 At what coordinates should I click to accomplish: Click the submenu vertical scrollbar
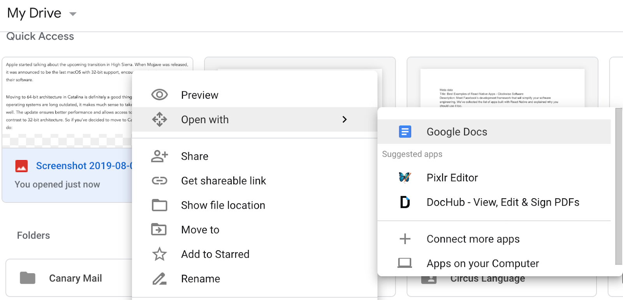[618, 187]
